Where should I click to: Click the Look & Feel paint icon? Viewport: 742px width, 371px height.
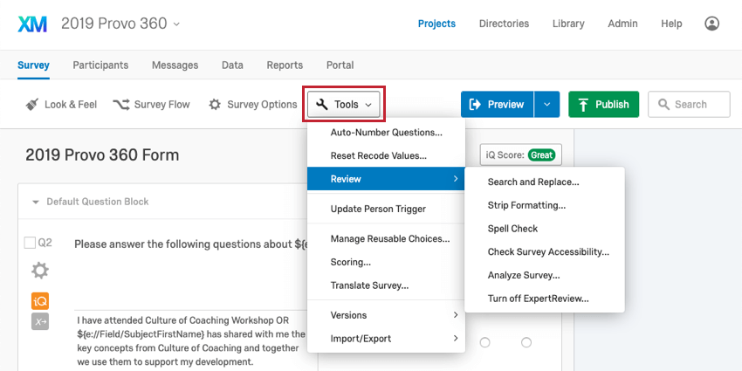pyautogui.click(x=32, y=105)
